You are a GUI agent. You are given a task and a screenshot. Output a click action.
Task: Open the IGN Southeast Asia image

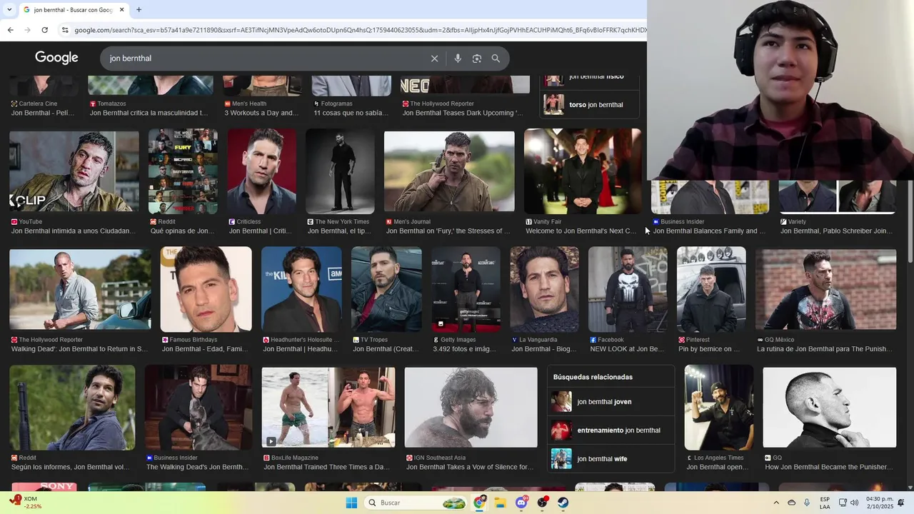click(x=471, y=408)
